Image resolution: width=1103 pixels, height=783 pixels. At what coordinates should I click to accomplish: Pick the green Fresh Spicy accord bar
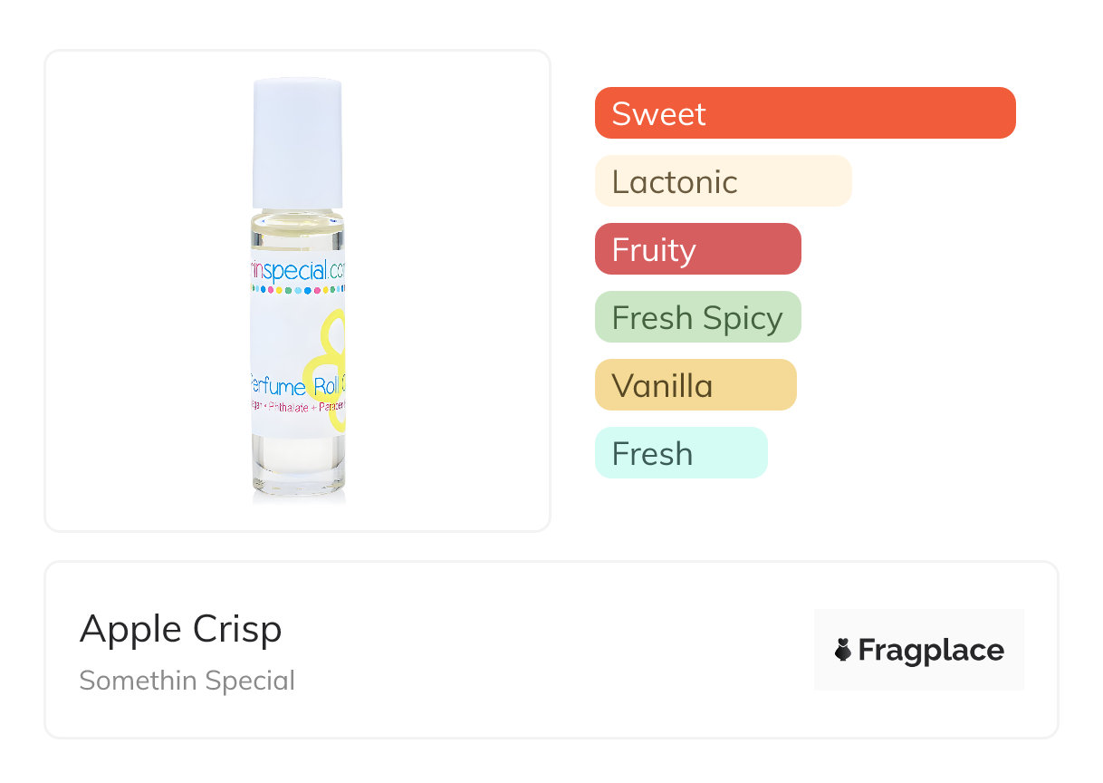[697, 317]
